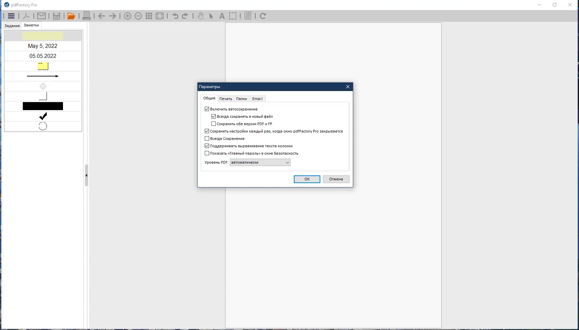Click the Redo arrow icon
This screenshot has height=330, width=579.
point(185,16)
